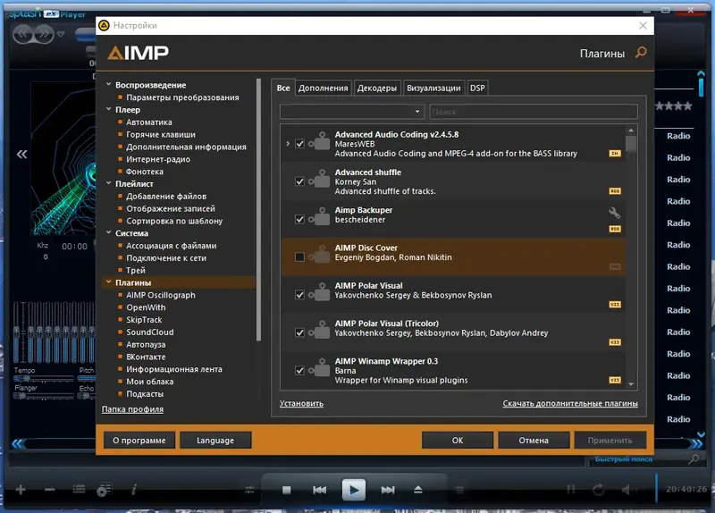Screen dimensions: 715x513
Task: Switch to the Декодеры tab
Action: [376, 88]
